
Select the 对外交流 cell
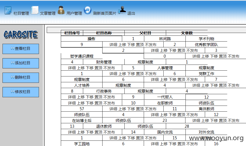206,132
